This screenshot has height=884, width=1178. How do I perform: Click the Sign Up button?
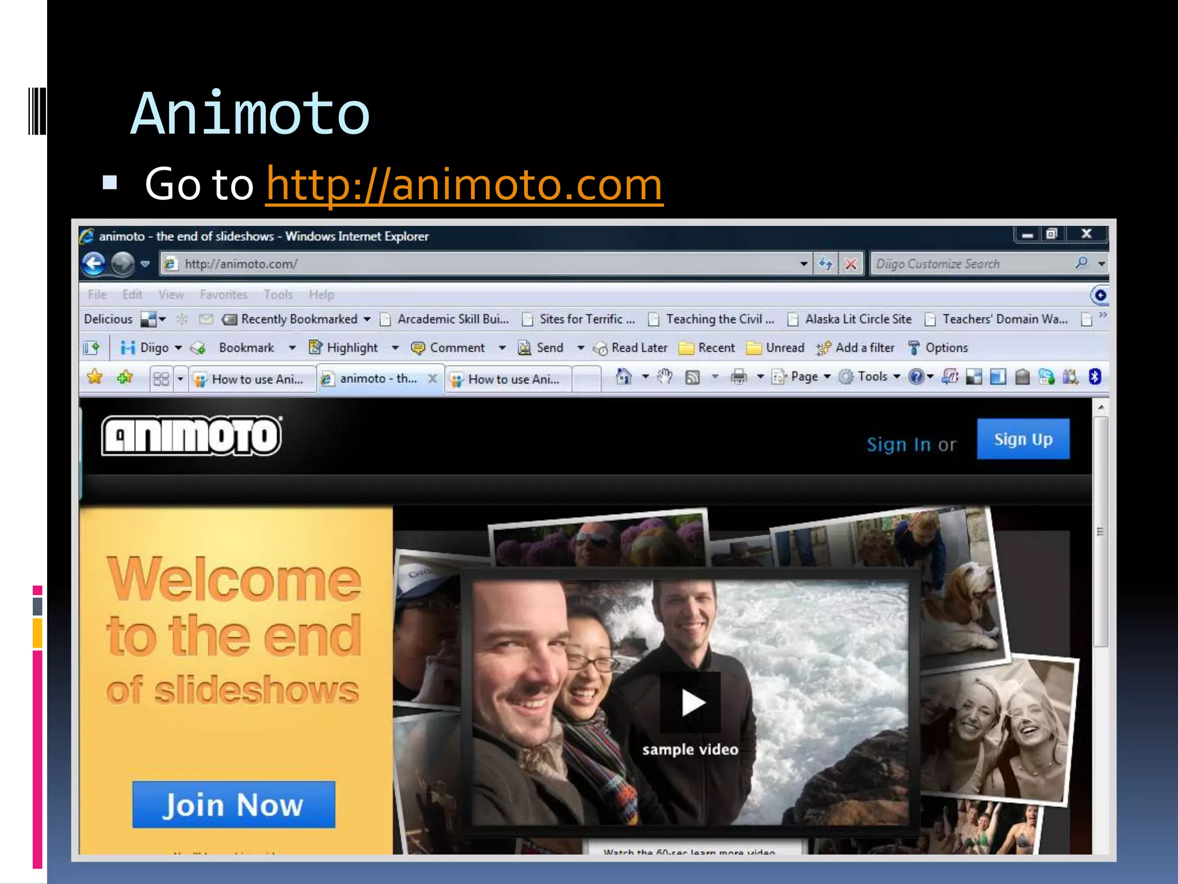point(1023,439)
